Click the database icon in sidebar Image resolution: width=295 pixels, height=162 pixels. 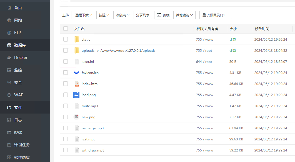click(9, 45)
